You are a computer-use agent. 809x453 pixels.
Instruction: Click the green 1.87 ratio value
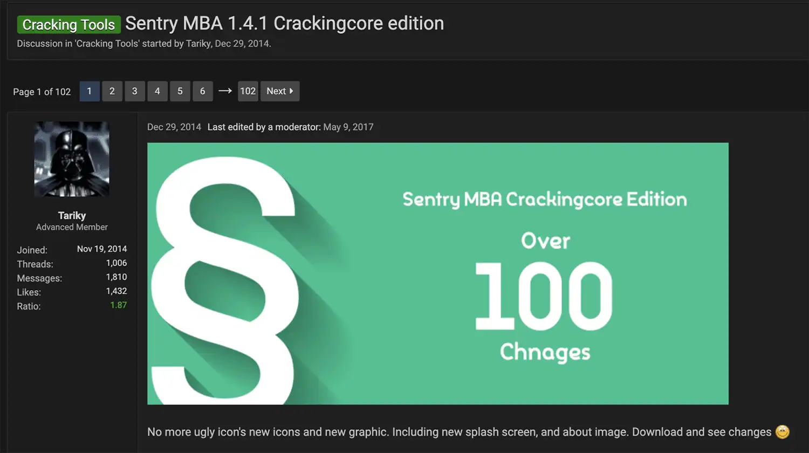coord(119,305)
